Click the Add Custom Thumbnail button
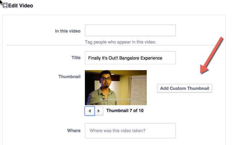The image size is (232, 145). tap(185, 88)
